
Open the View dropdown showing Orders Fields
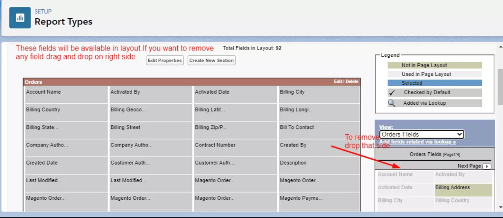tap(421, 134)
